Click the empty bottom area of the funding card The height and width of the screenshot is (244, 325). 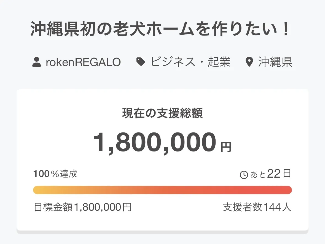pyautogui.click(x=162, y=222)
